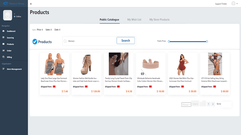The width and height of the screenshot is (241, 135).
Task: Sort products by Sales
Action: click(49, 30)
